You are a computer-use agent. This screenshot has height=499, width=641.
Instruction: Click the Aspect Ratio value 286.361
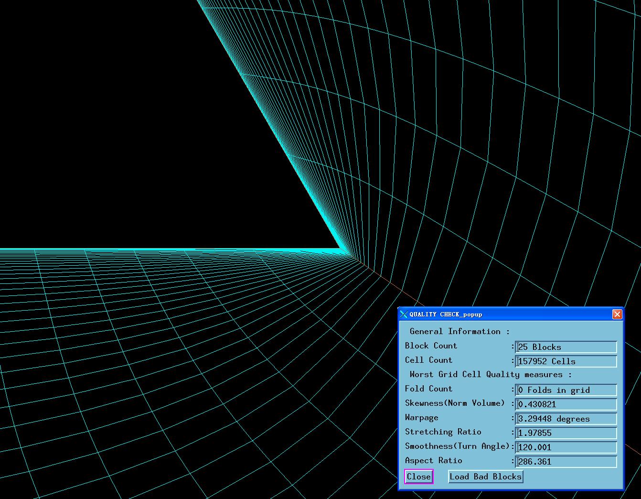(566, 462)
